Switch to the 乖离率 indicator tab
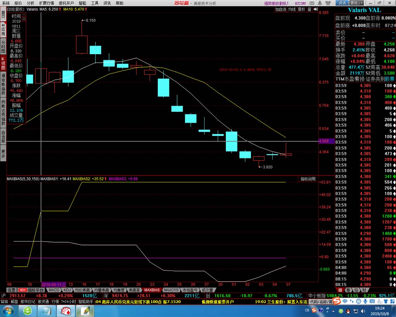The image size is (396, 317). pyautogui.click(x=134, y=290)
